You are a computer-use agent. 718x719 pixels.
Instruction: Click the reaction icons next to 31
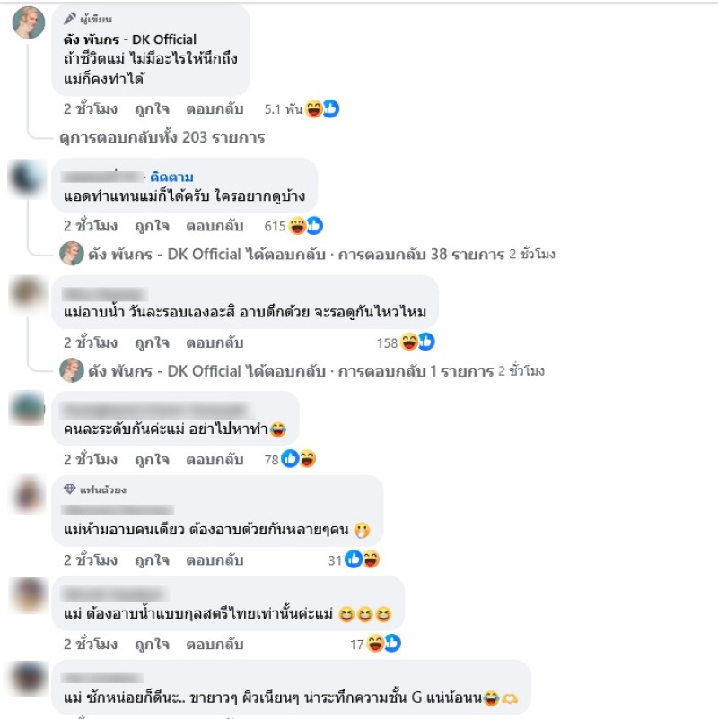pos(363,559)
